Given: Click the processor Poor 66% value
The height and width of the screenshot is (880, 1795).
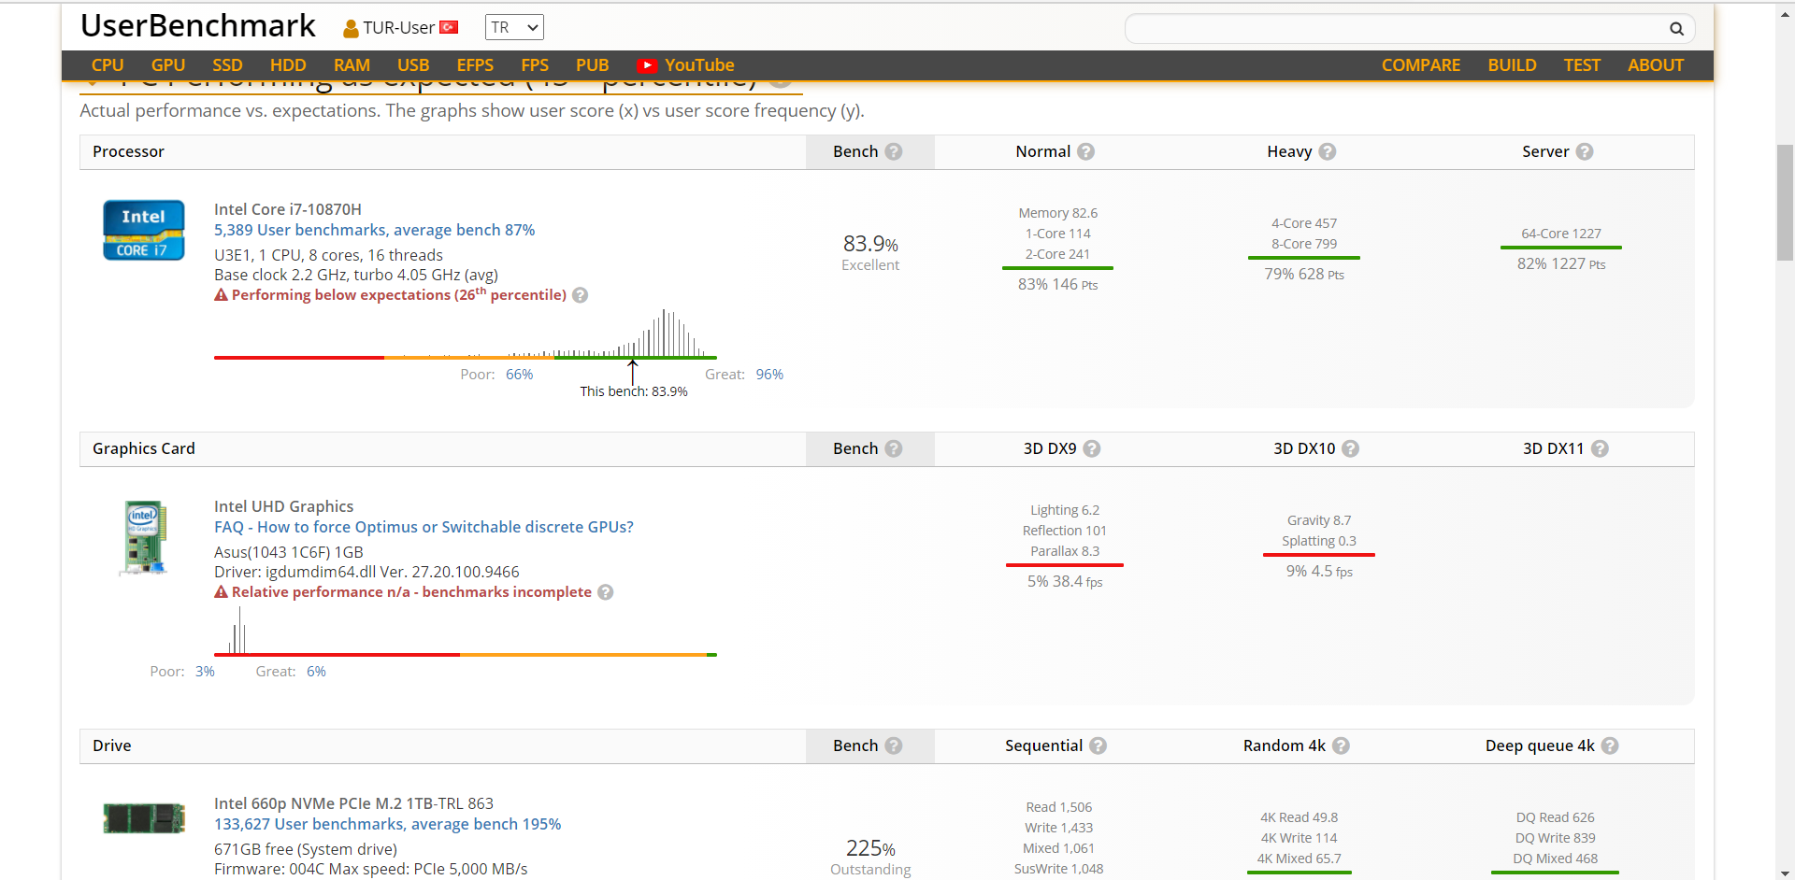Looking at the screenshot, I should click(519, 375).
